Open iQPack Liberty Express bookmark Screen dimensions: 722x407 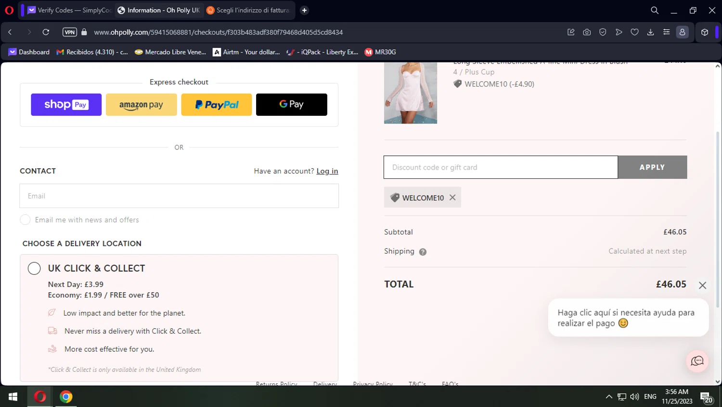tap(322, 52)
